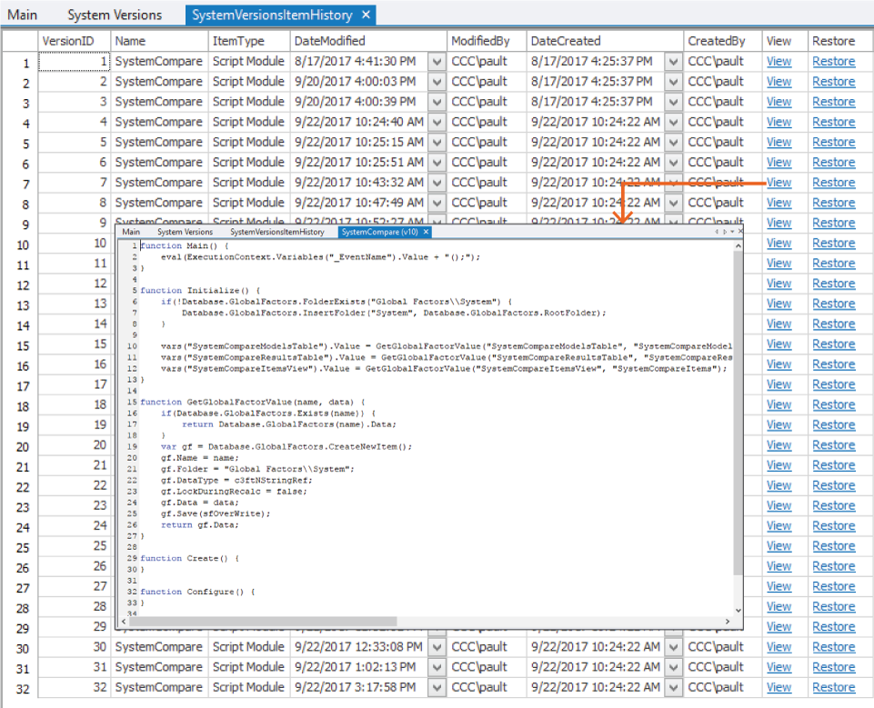
Task: Select the Main tab in the code window
Action: coord(131,232)
